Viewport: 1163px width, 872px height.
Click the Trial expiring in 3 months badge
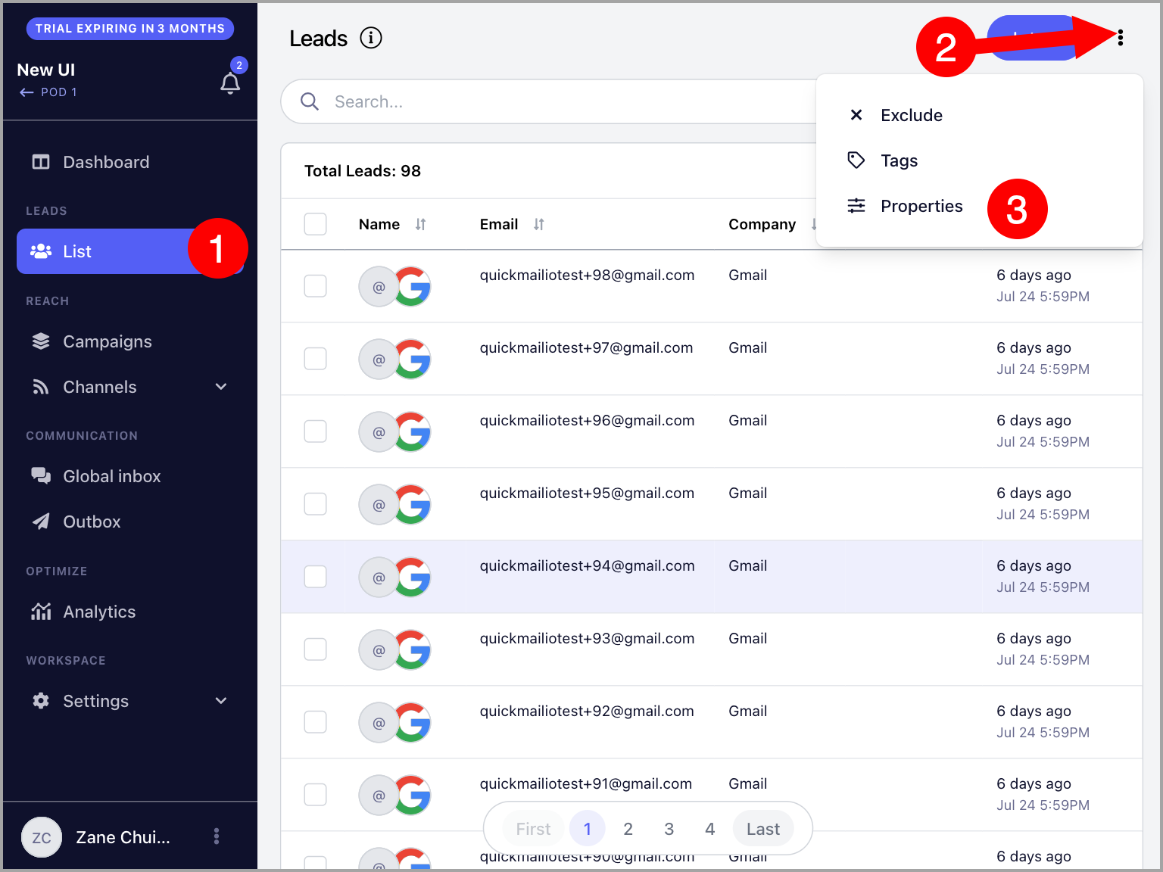tap(130, 29)
